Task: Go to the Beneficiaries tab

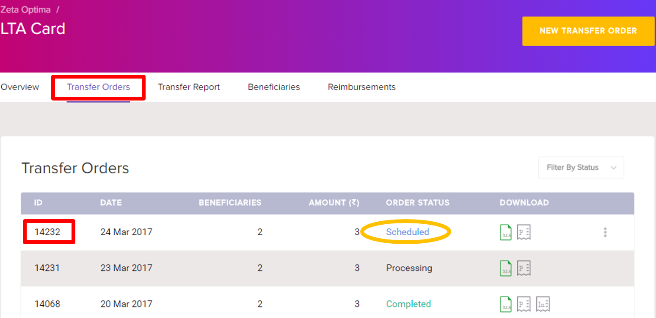Action: pyautogui.click(x=274, y=87)
